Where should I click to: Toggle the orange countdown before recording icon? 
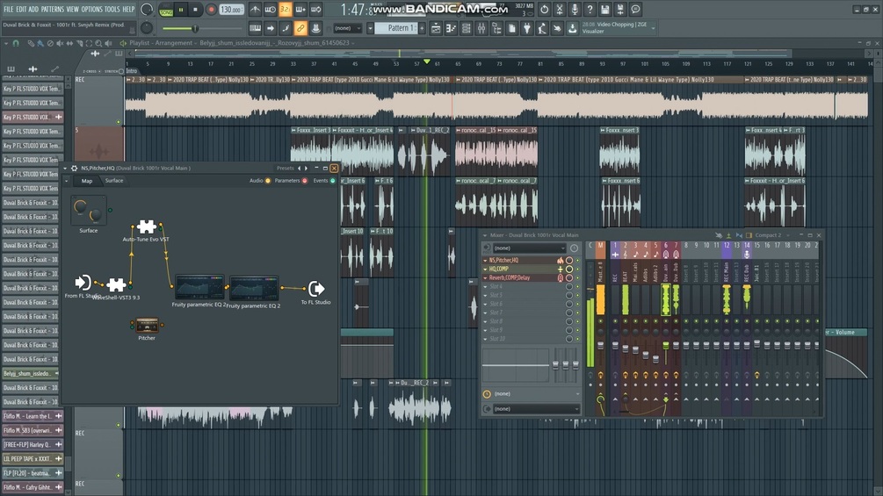(286, 10)
